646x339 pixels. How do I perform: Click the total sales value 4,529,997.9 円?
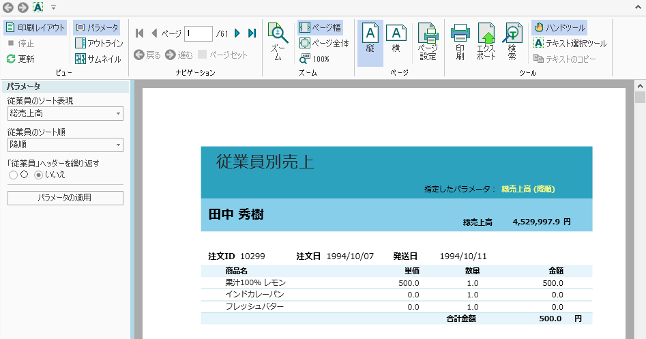coord(542,222)
